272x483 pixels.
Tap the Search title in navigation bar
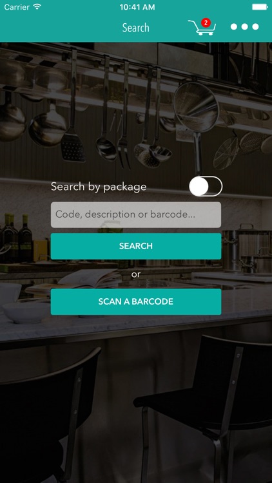[x=136, y=28]
